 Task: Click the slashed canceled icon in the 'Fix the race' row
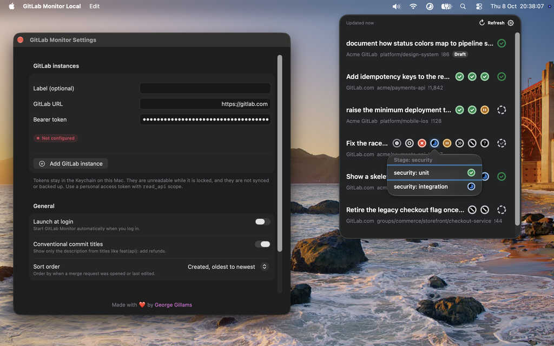tap(472, 143)
